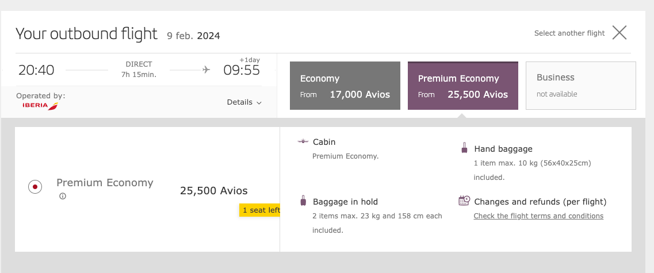Viewport: 654px width, 273px height.
Task: Close the outbound flight panel
Action: 619,33
